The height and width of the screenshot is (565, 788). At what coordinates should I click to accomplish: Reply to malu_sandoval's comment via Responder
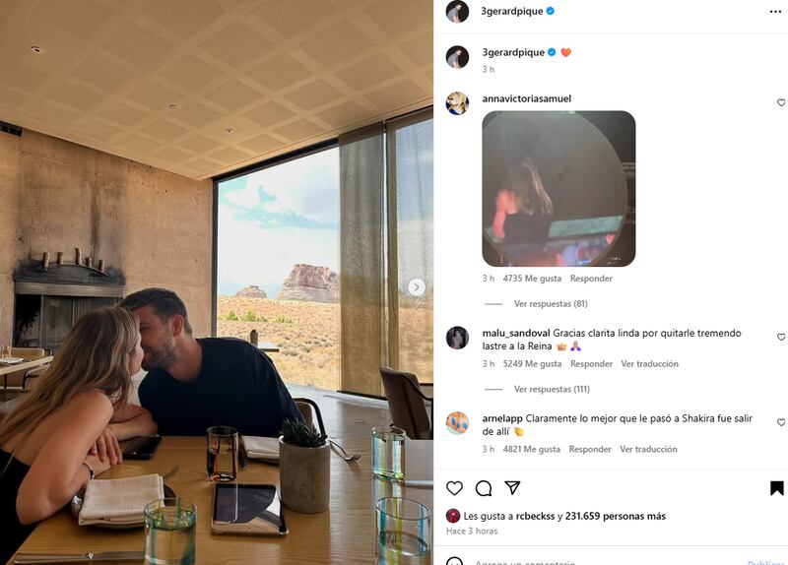click(591, 363)
